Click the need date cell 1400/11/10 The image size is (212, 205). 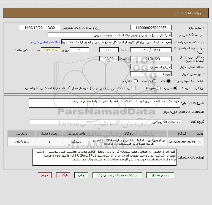coord(22,142)
